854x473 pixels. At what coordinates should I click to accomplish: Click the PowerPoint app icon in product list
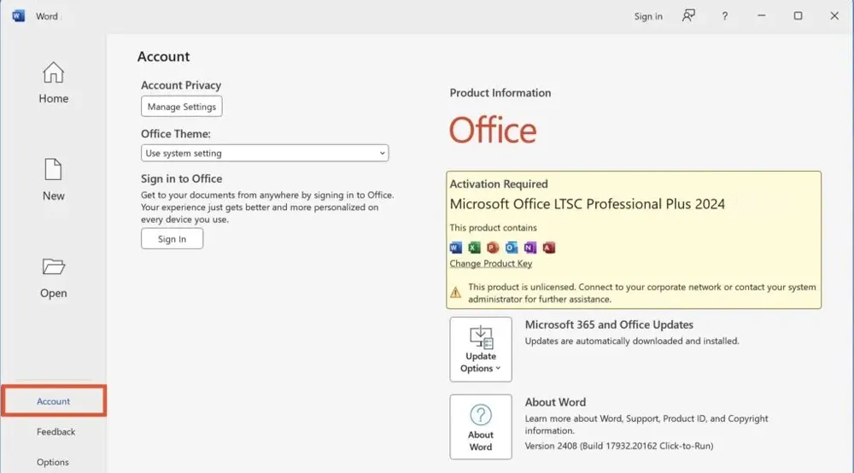(493, 248)
